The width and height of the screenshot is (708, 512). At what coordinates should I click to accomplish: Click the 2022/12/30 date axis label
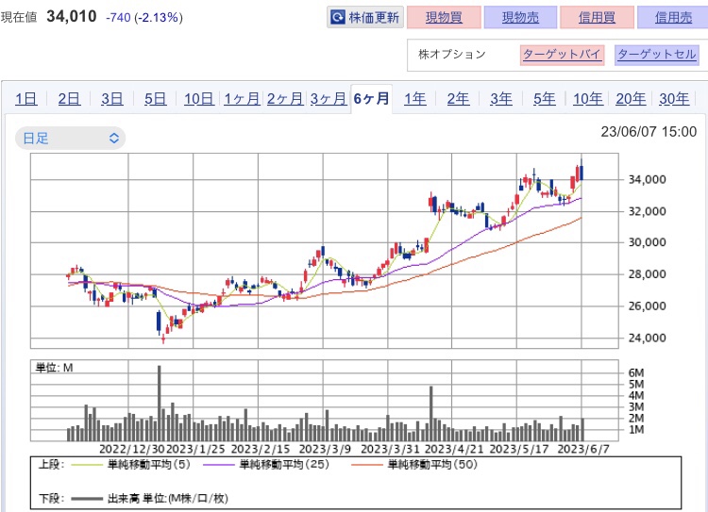tap(132, 450)
